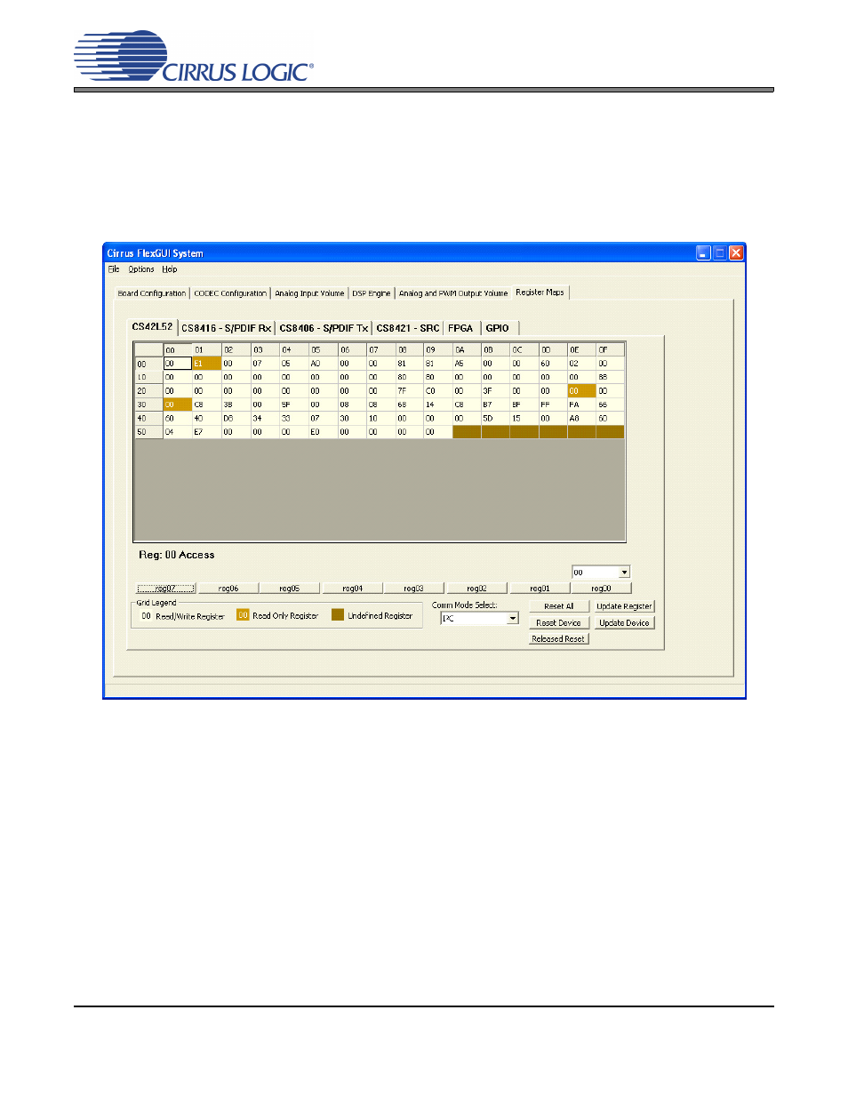
Task: Switch to Board Configuration tab
Action: (152, 293)
